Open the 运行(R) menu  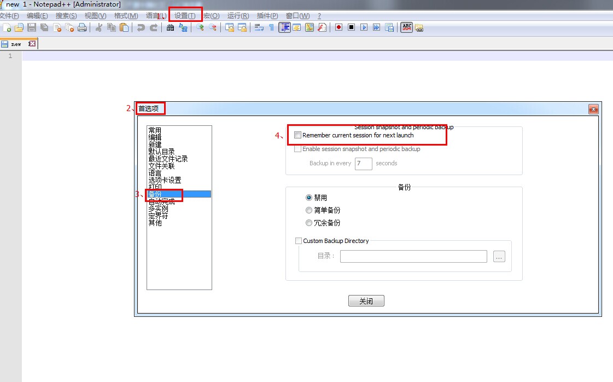238,16
